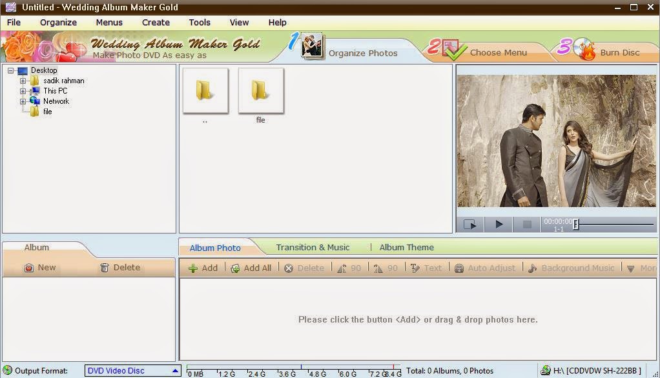Screen dimensions: 660x378
Task: Open the Tools menu
Action: [x=200, y=23]
